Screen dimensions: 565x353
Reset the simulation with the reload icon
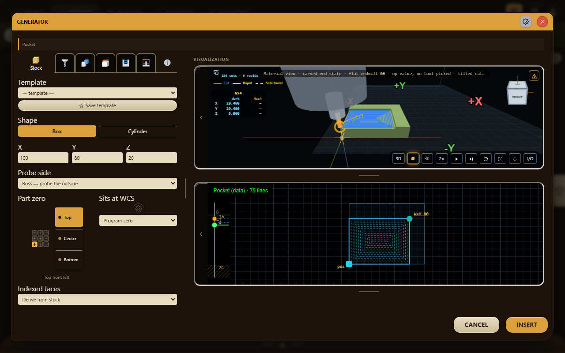point(486,158)
